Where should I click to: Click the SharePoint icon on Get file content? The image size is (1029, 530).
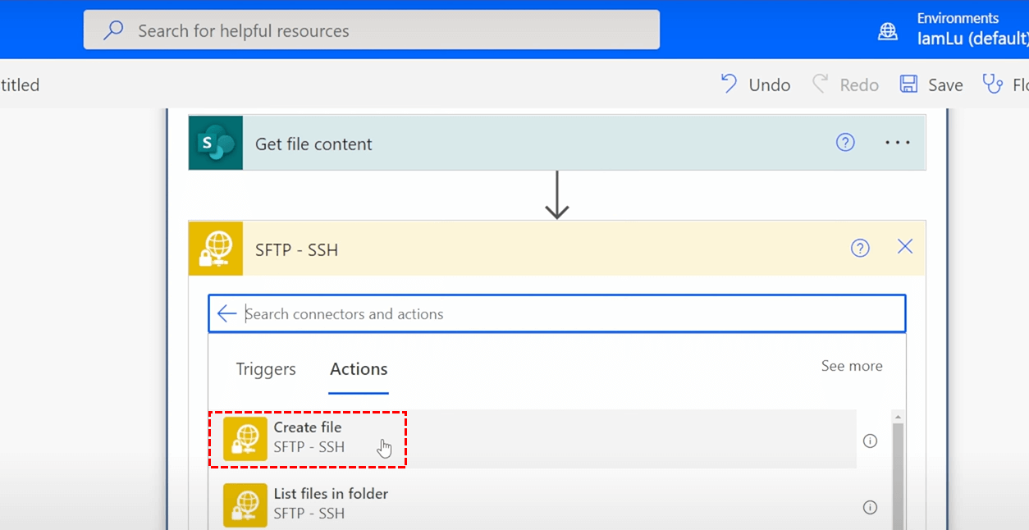(x=216, y=144)
